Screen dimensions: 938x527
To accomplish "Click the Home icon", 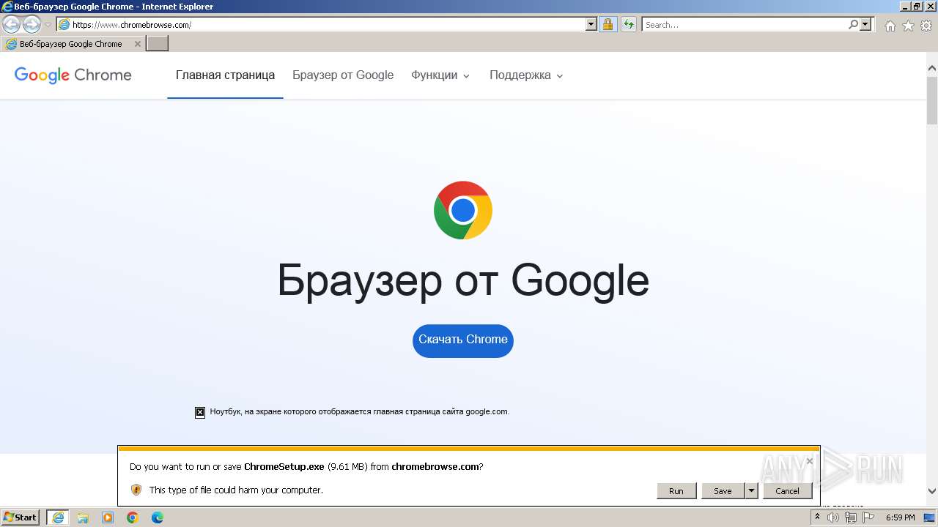I will (890, 26).
